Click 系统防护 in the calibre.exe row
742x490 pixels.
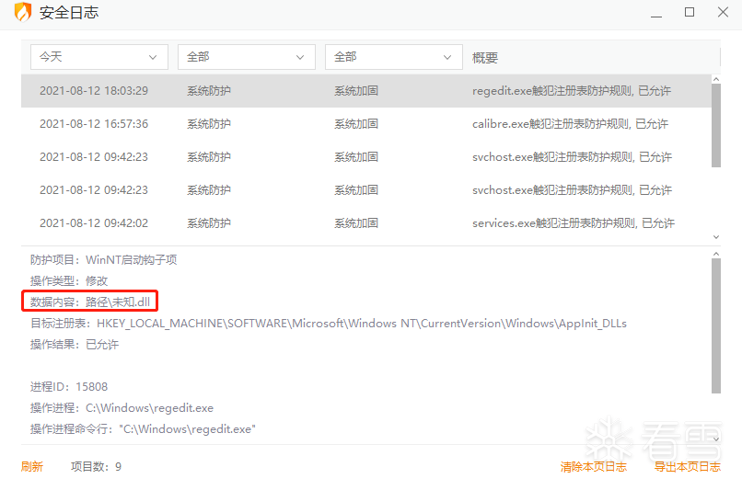pyautogui.click(x=209, y=124)
